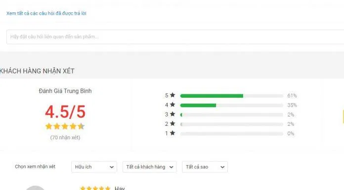The height and width of the screenshot is (190, 344).
Task: Click the star icon in 5-star row
Action: click(x=172, y=95)
